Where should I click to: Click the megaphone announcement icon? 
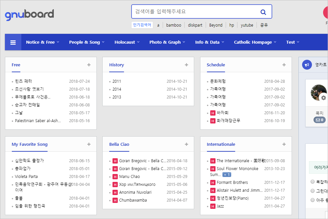[x=307, y=65]
